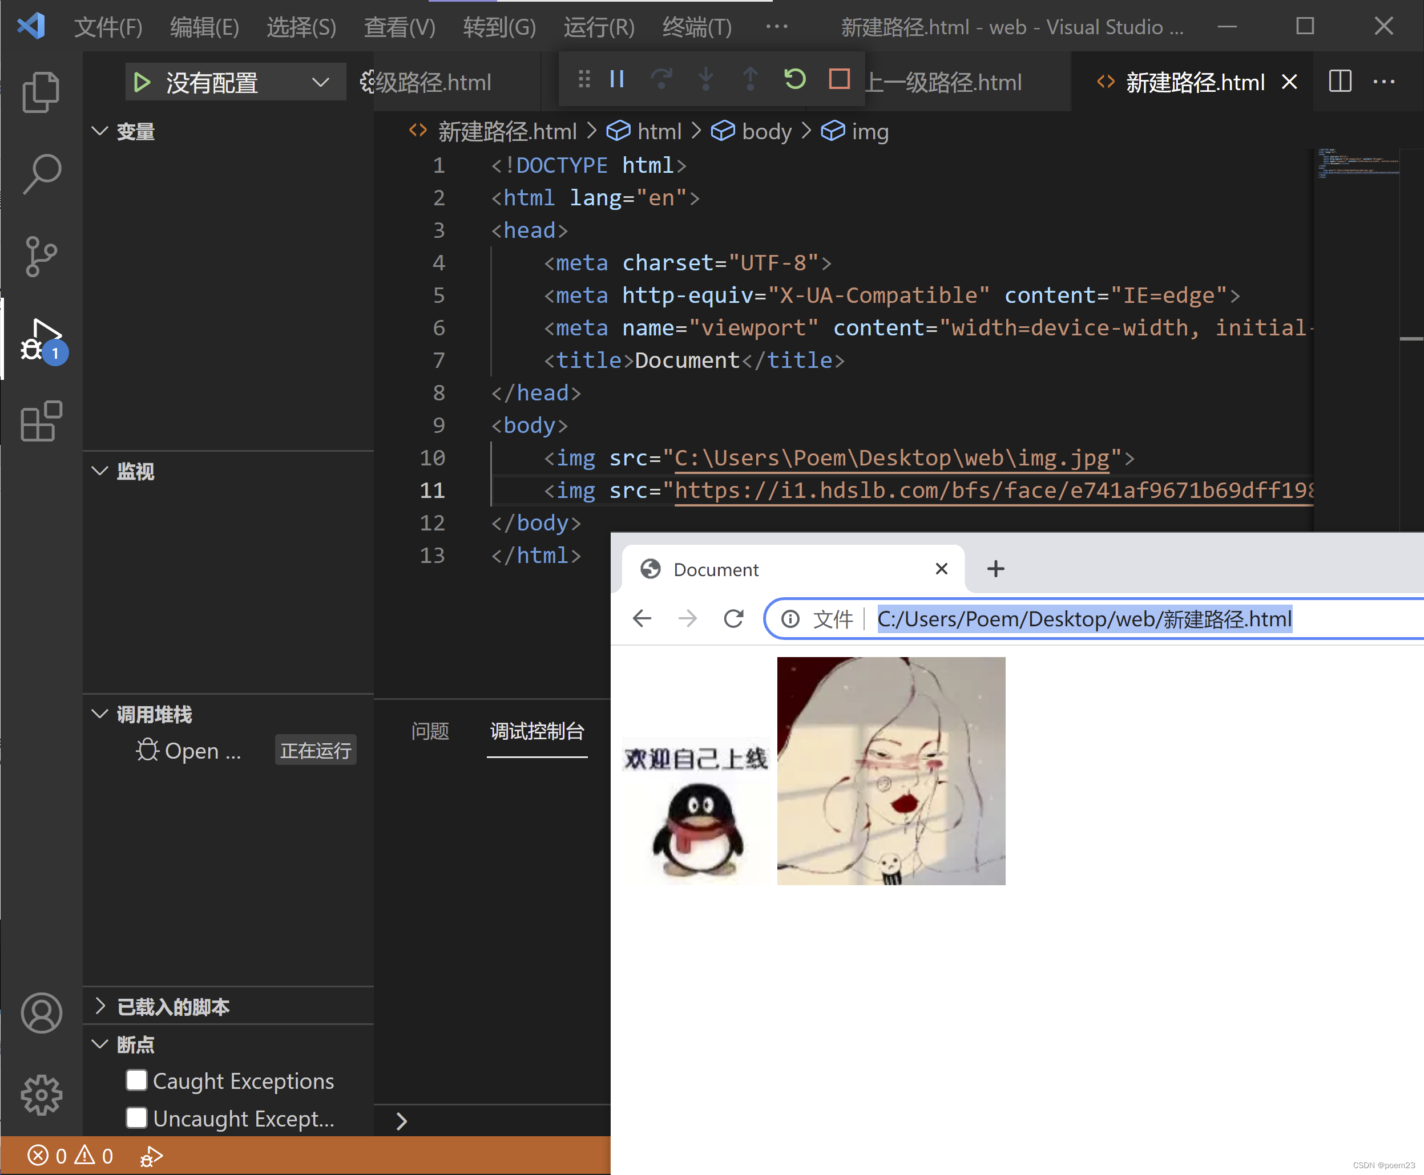The height and width of the screenshot is (1175, 1424).
Task: Open the Source Control view
Action: [x=41, y=257]
